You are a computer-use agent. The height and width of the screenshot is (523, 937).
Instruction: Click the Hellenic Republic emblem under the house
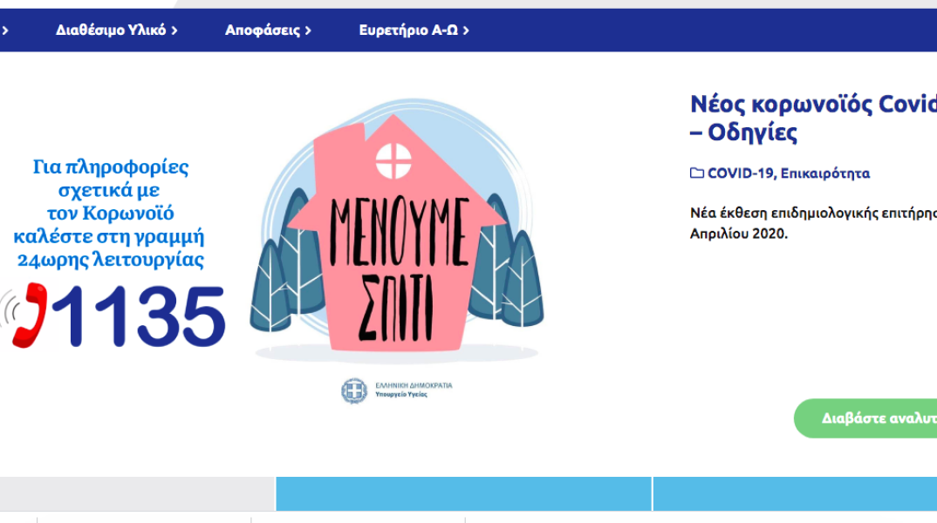pos(353,391)
